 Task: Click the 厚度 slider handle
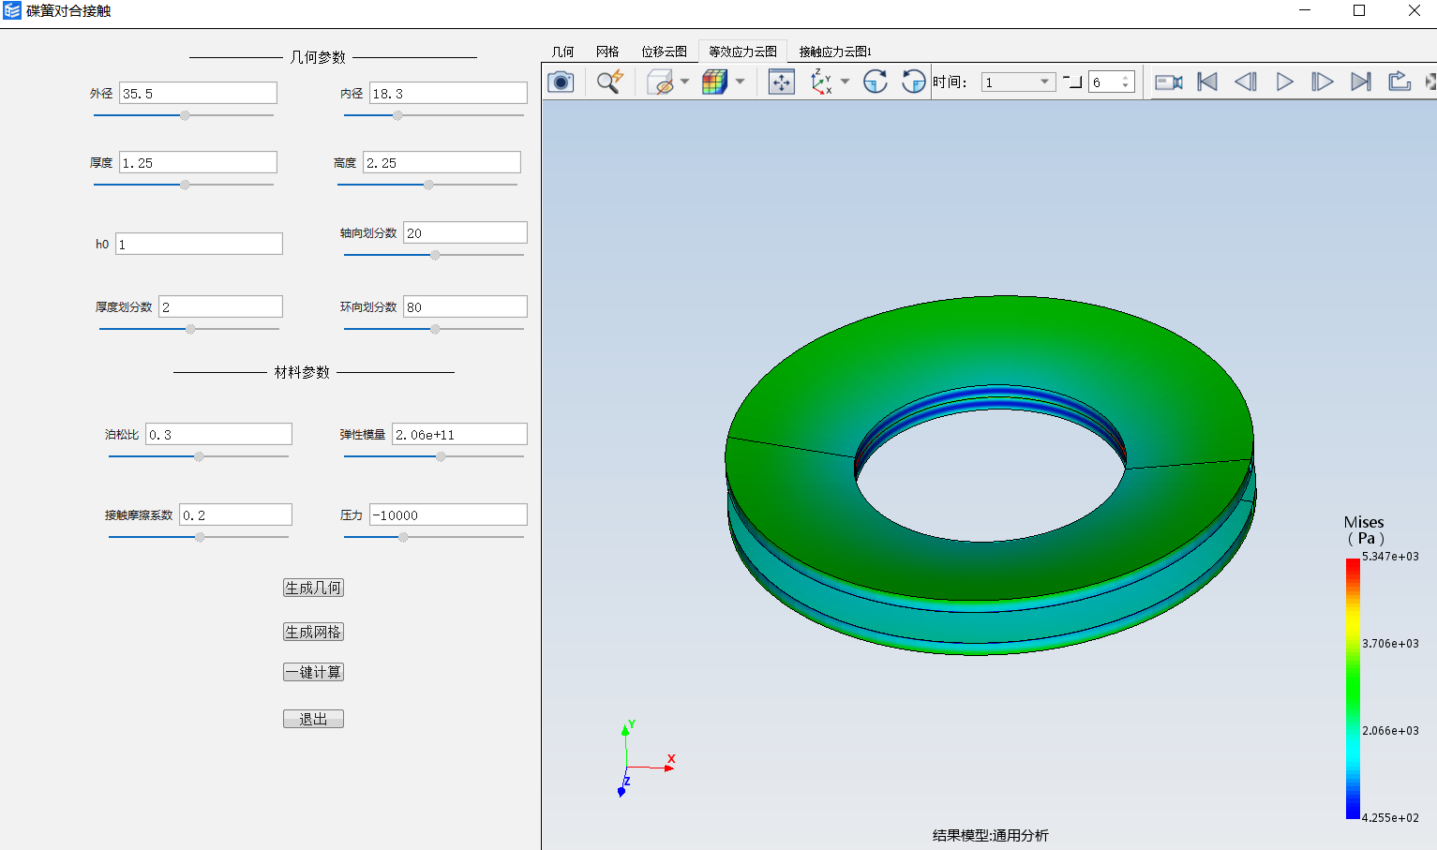point(185,185)
